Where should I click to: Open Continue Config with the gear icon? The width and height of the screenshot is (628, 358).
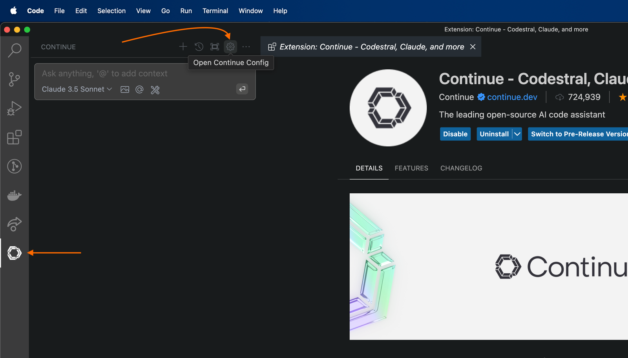tap(230, 47)
